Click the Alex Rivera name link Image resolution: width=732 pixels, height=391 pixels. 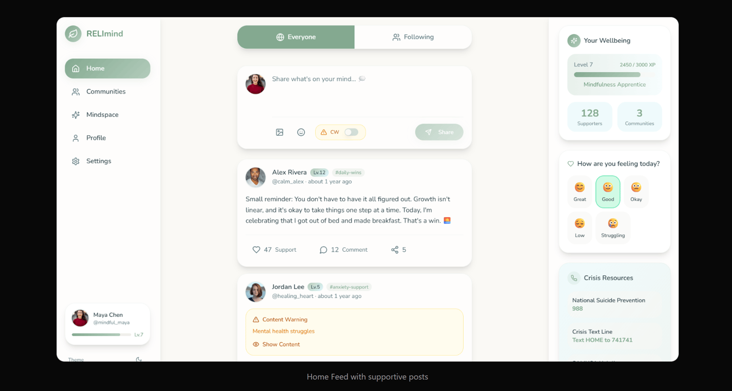click(289, 172)
